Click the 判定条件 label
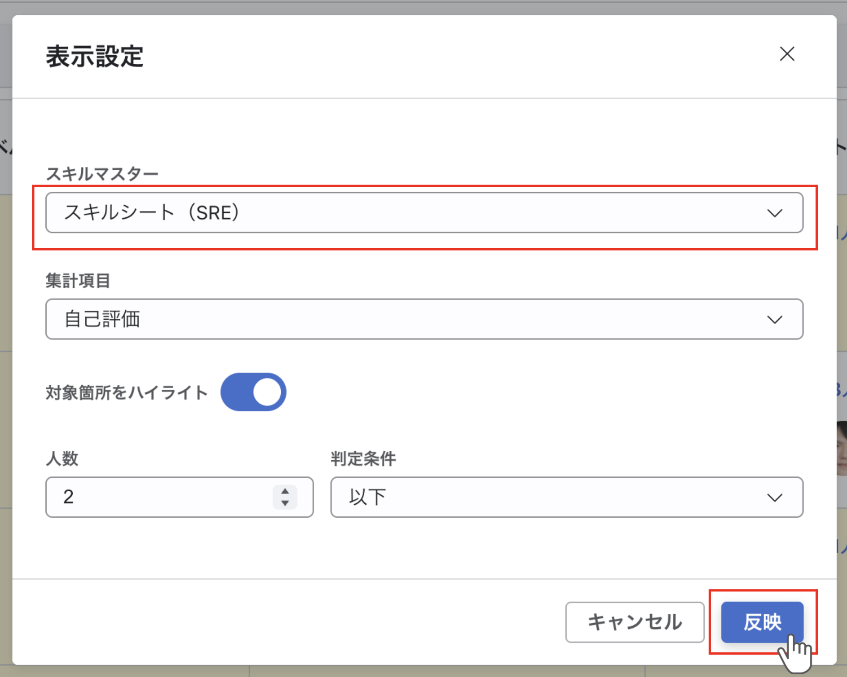The width and height of the screenshot is (847, 677). point(363,459)
